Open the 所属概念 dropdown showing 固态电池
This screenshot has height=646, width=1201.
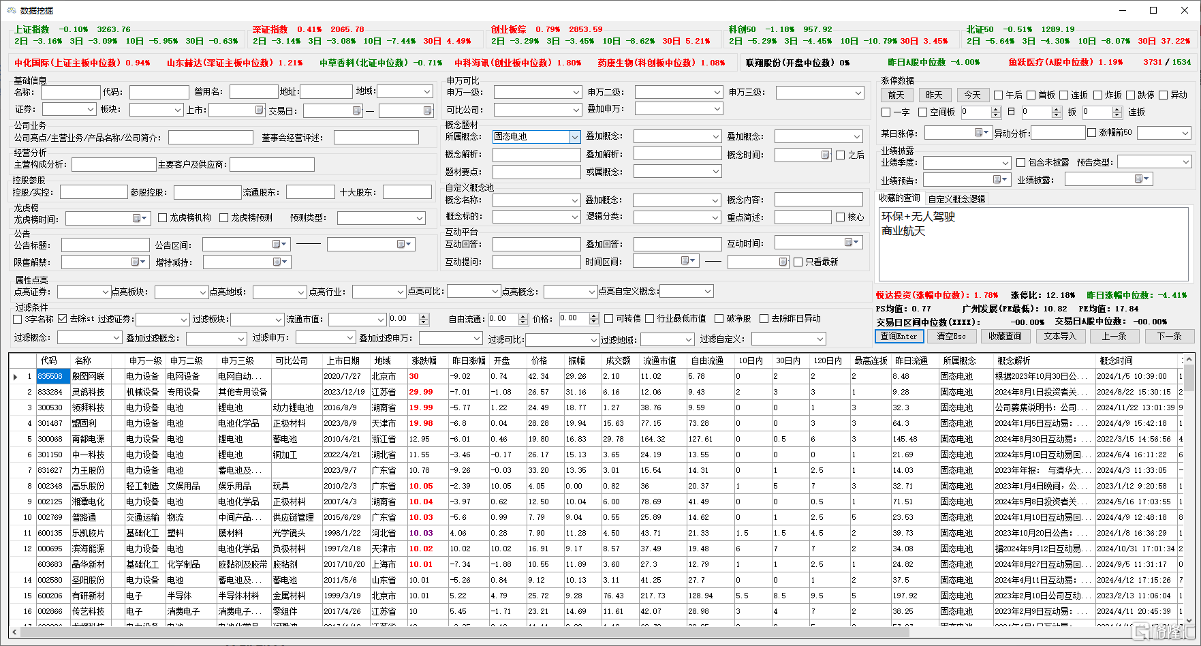click(575, 137)
